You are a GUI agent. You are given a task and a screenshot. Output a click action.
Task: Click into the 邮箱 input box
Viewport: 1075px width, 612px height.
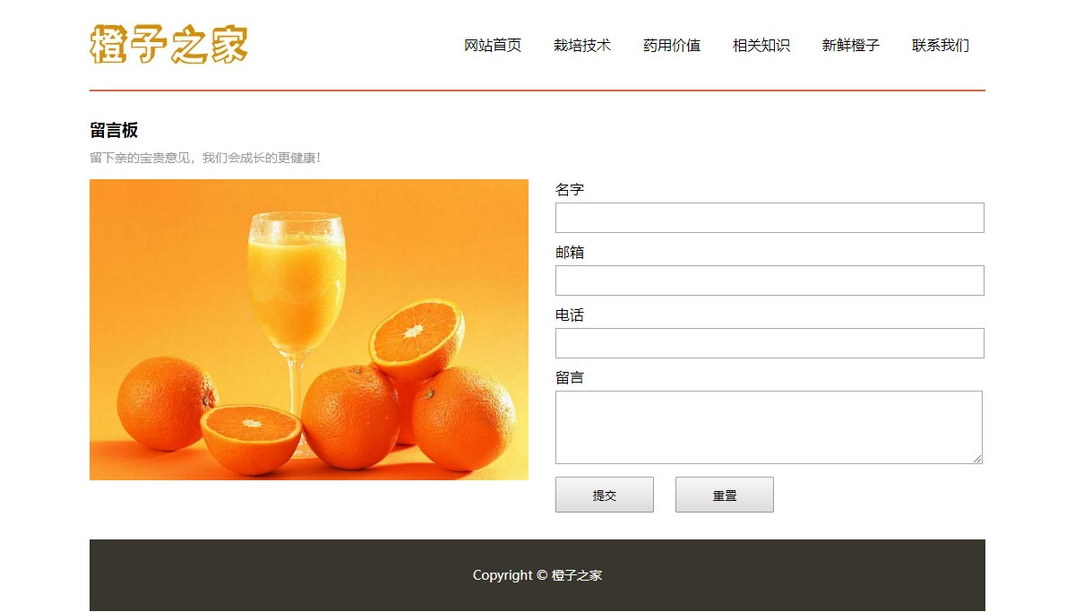(x=770, y=280)
